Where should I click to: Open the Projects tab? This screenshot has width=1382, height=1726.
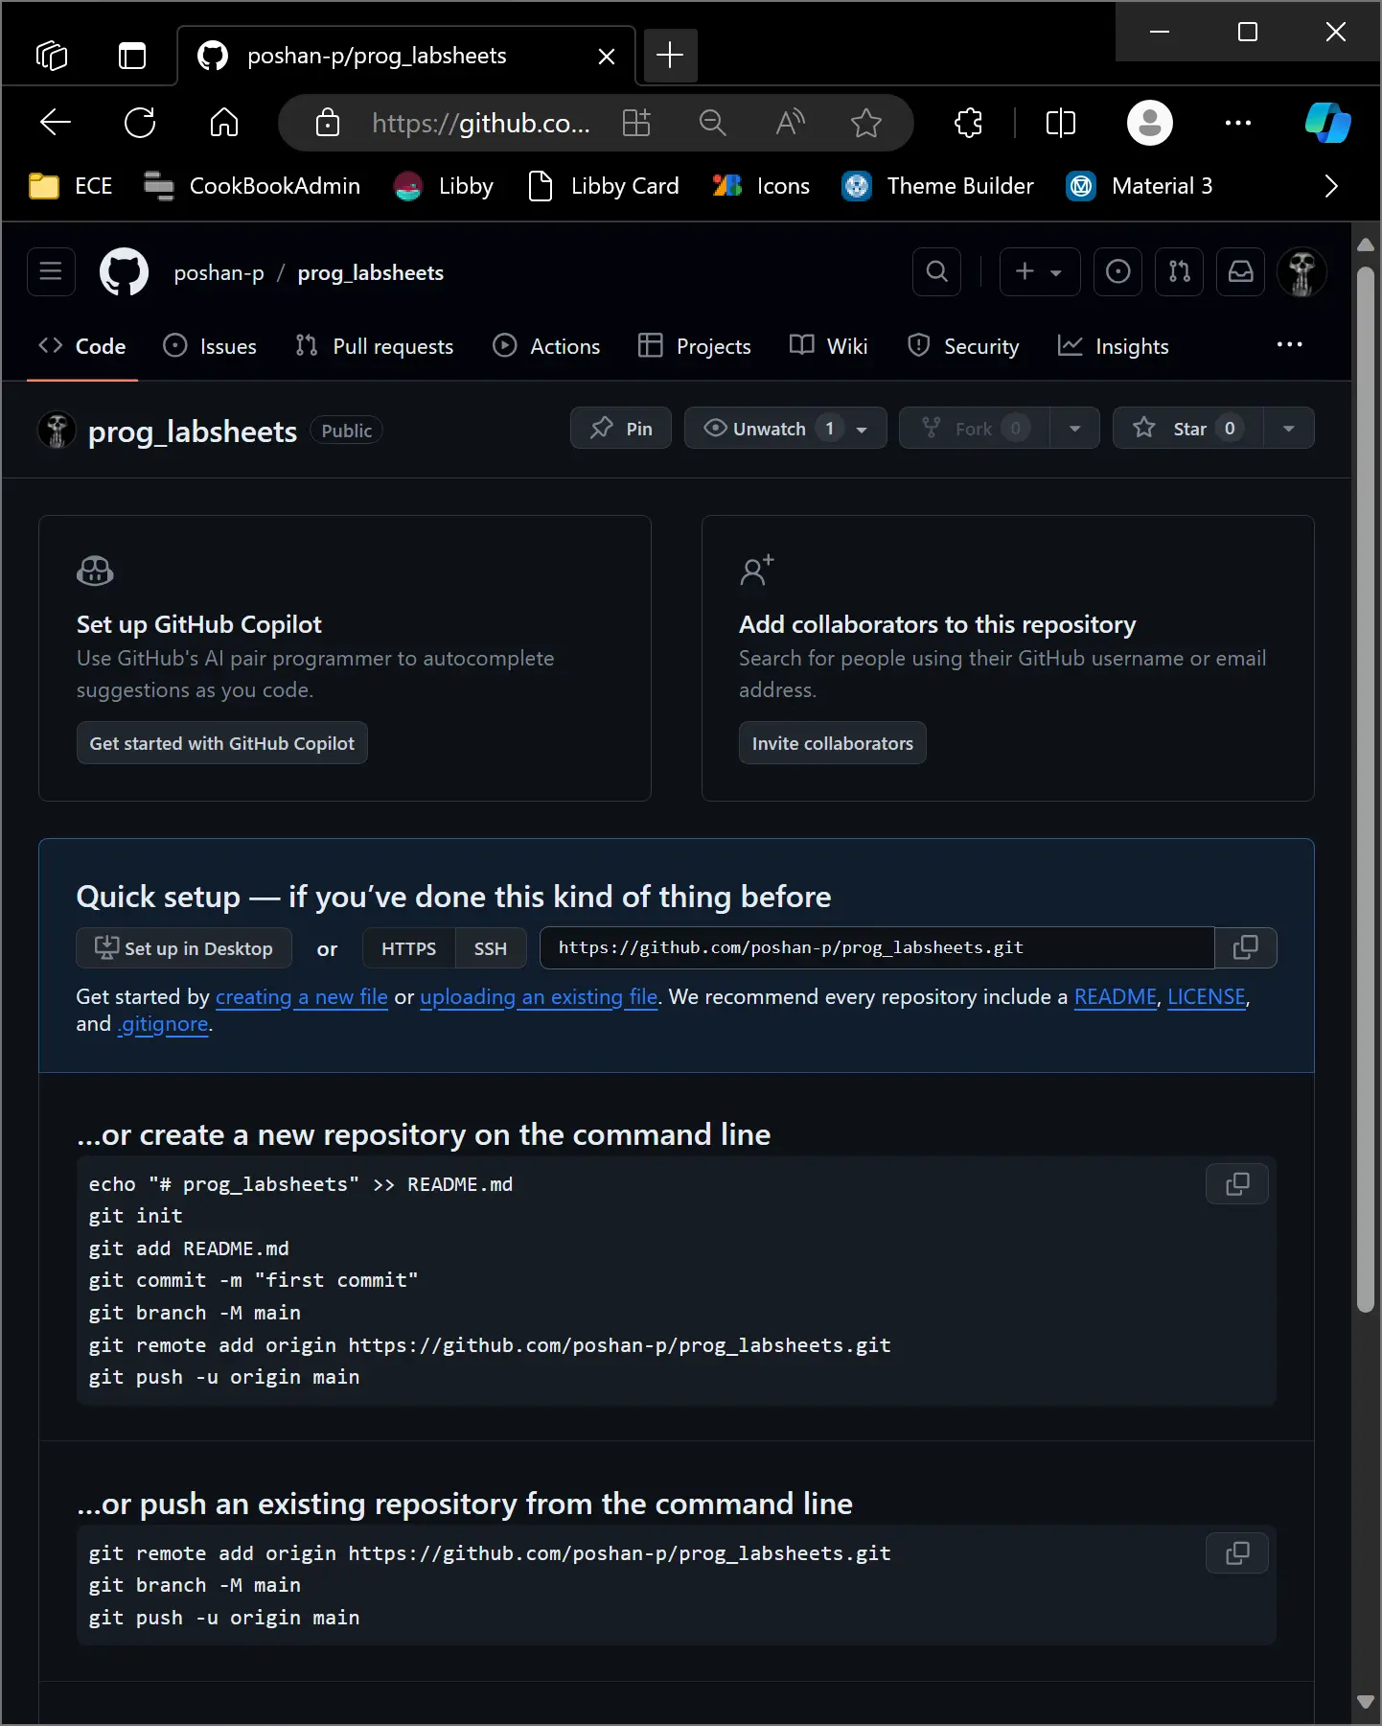click(695, 346)
